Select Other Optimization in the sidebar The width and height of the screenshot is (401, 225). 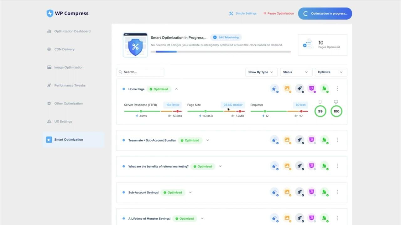pyautogui.click(x=65, y=103)
